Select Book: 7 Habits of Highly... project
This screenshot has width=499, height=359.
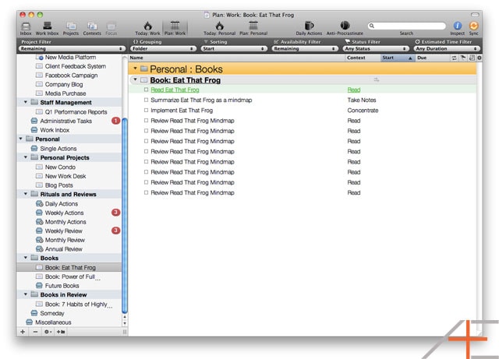(79, 304)
